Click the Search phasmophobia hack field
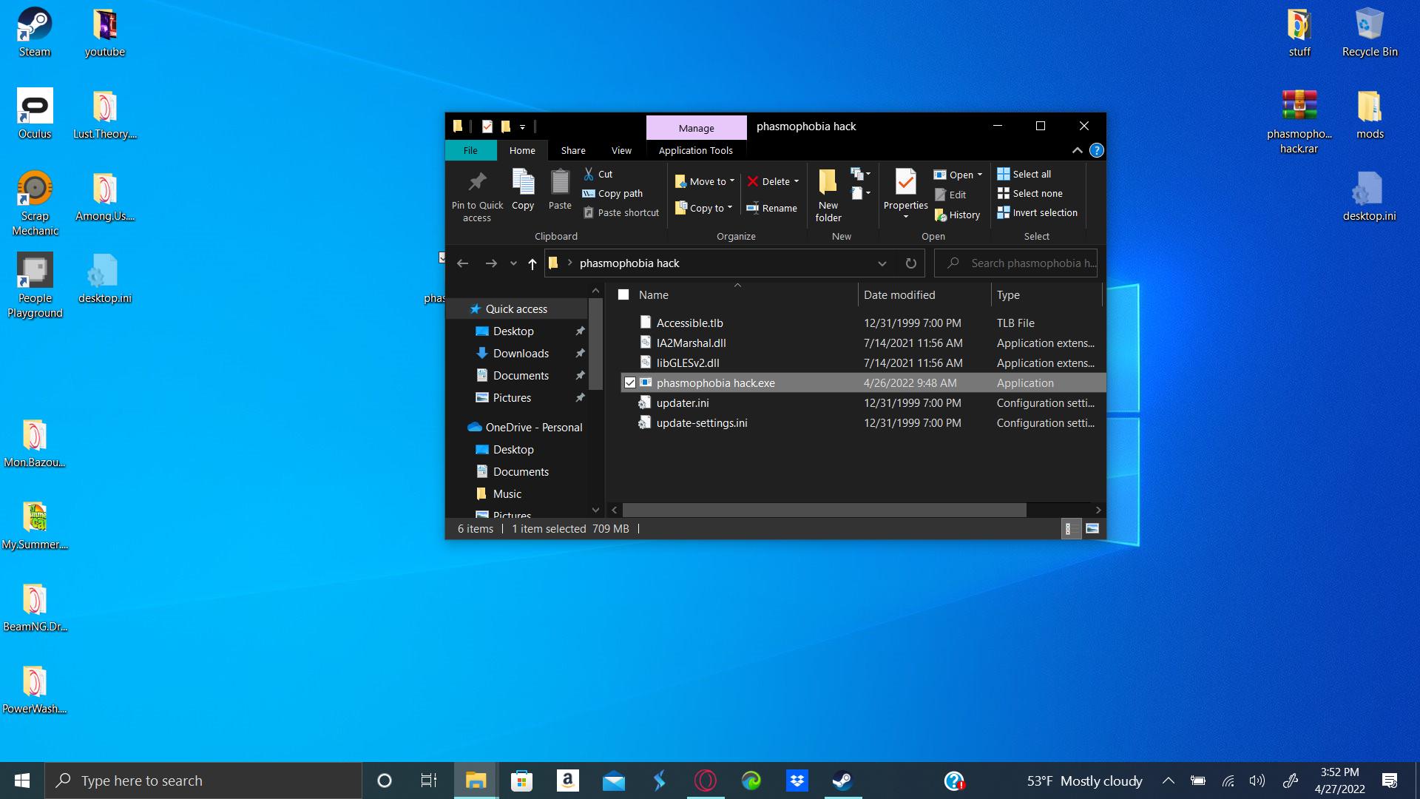Viewport: 1420px width, 799px height. coord(1024,263)
